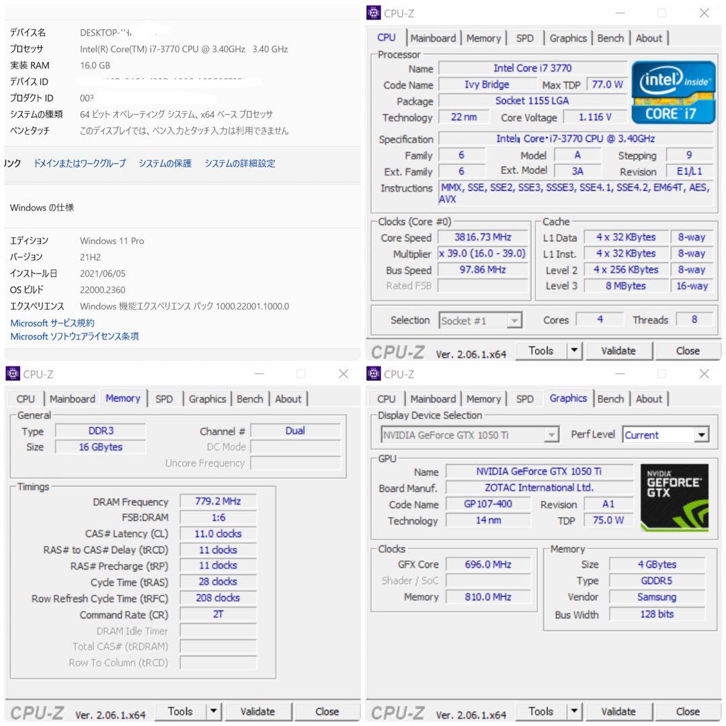Select the Bench tab in the CPU tab window
726x726 pixels.
click(610, 38)
